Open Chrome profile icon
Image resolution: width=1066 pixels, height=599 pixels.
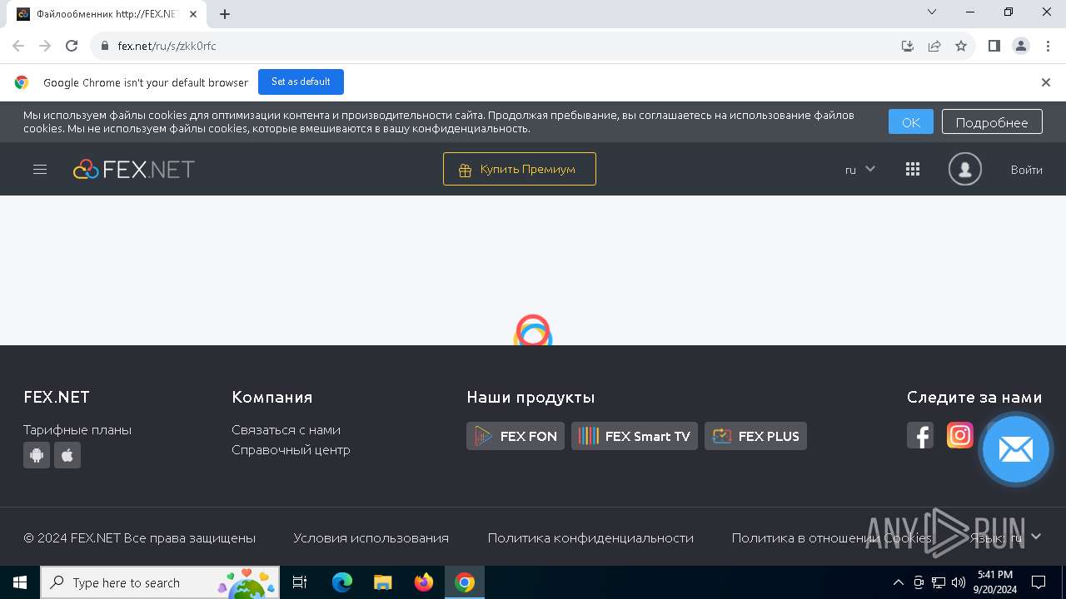click(x=1021, y=46)
